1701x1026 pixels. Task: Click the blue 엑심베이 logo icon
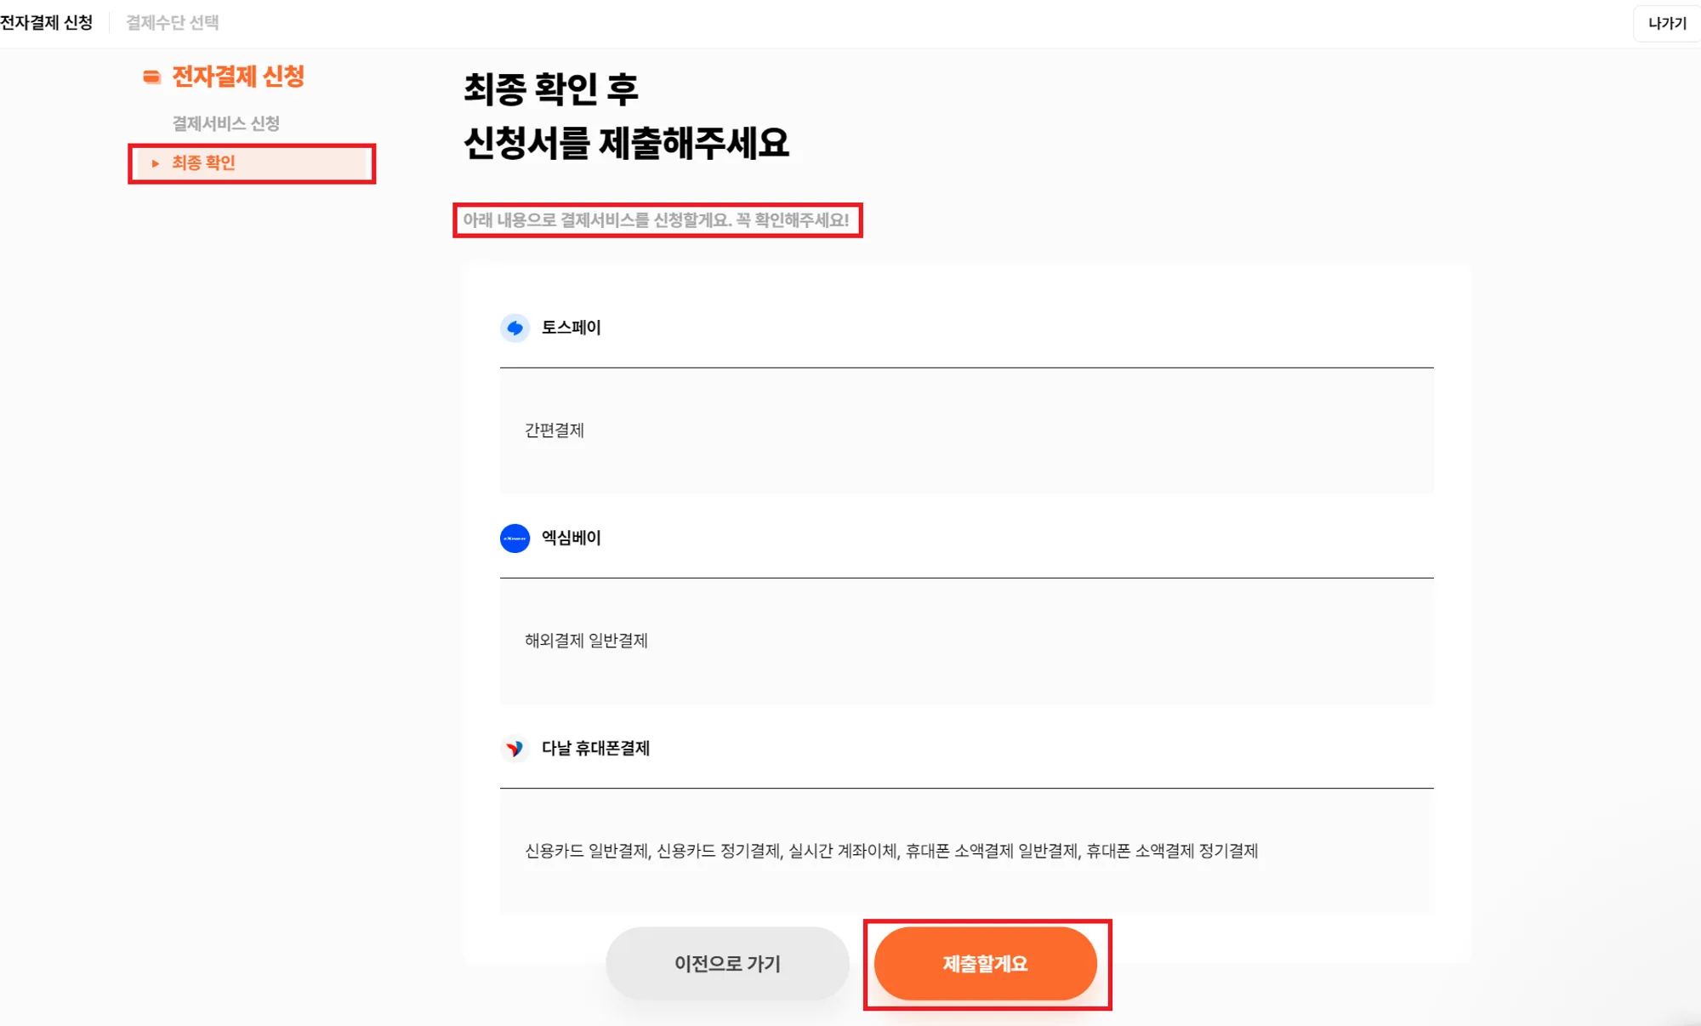(515, 538)
